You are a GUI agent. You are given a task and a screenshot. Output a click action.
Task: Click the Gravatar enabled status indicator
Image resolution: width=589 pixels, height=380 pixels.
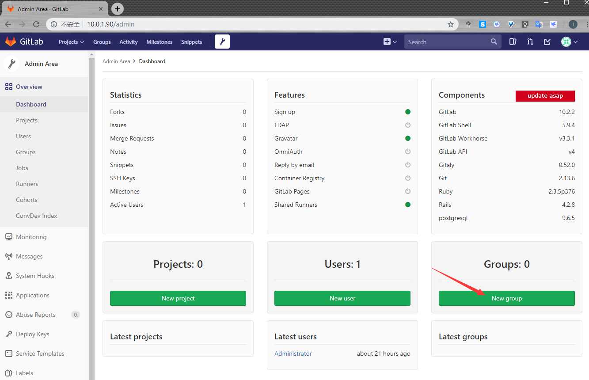point(408,138)
